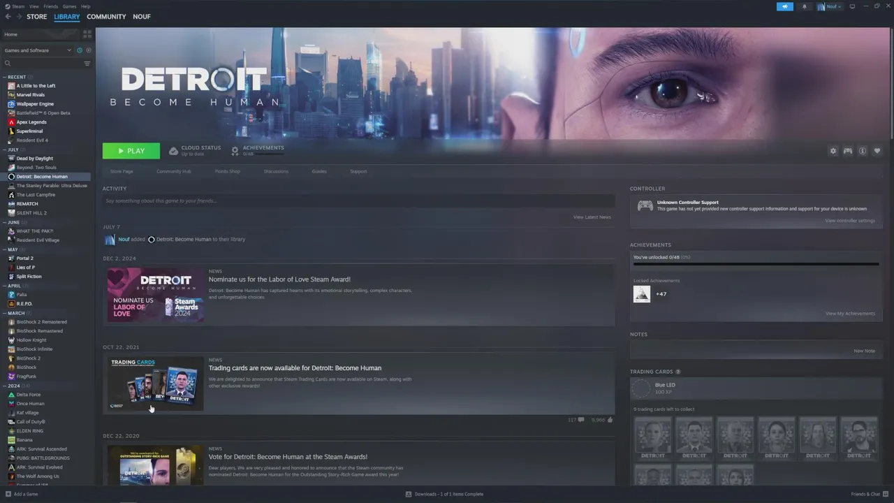This screenshot has height=503, width=894.
Task: Click the recent activity clock filter icon
Action: click(x=80, y=50)
